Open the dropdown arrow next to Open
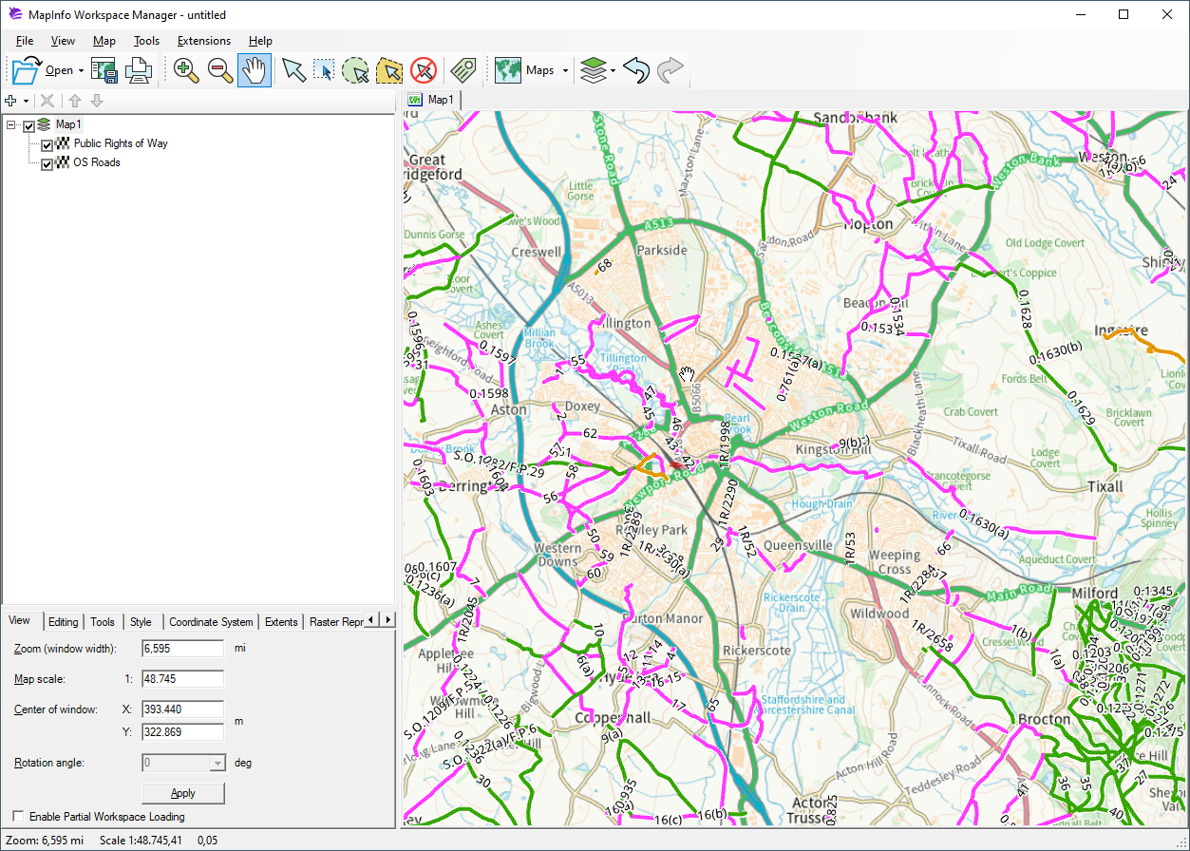The height and width of the screenshot is (851, 1190). [x=82, y=69]
